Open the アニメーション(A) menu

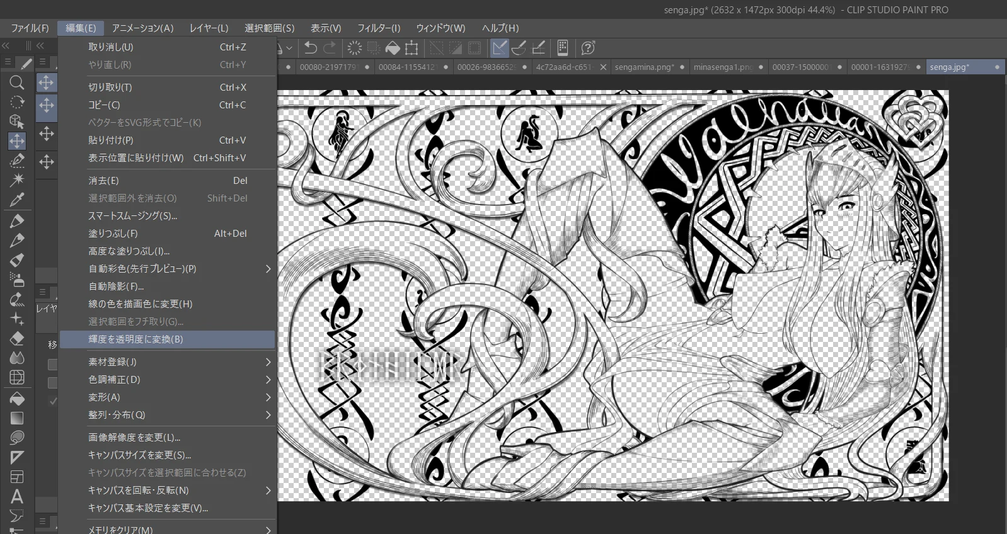[x=142, y=28]
